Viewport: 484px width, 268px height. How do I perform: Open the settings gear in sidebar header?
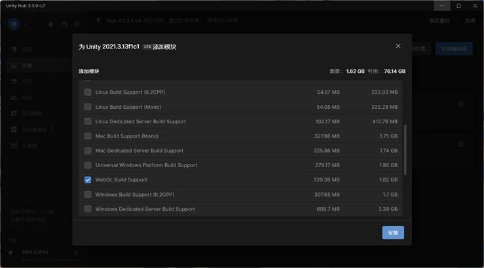[x=77, y=24]
